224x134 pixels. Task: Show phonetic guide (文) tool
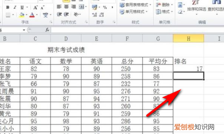(x=46, y=15)
